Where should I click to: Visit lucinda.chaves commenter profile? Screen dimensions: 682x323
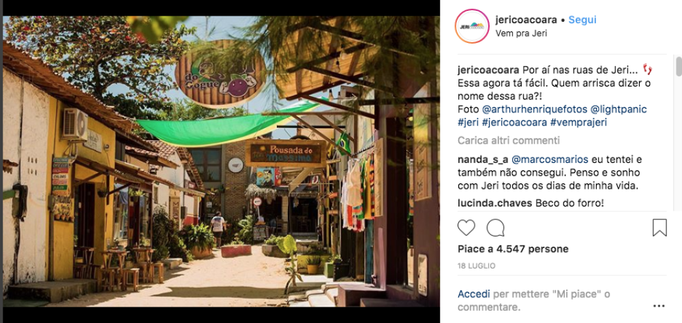pos(495,203)
